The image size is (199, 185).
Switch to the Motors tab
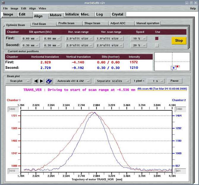[56, 15]
